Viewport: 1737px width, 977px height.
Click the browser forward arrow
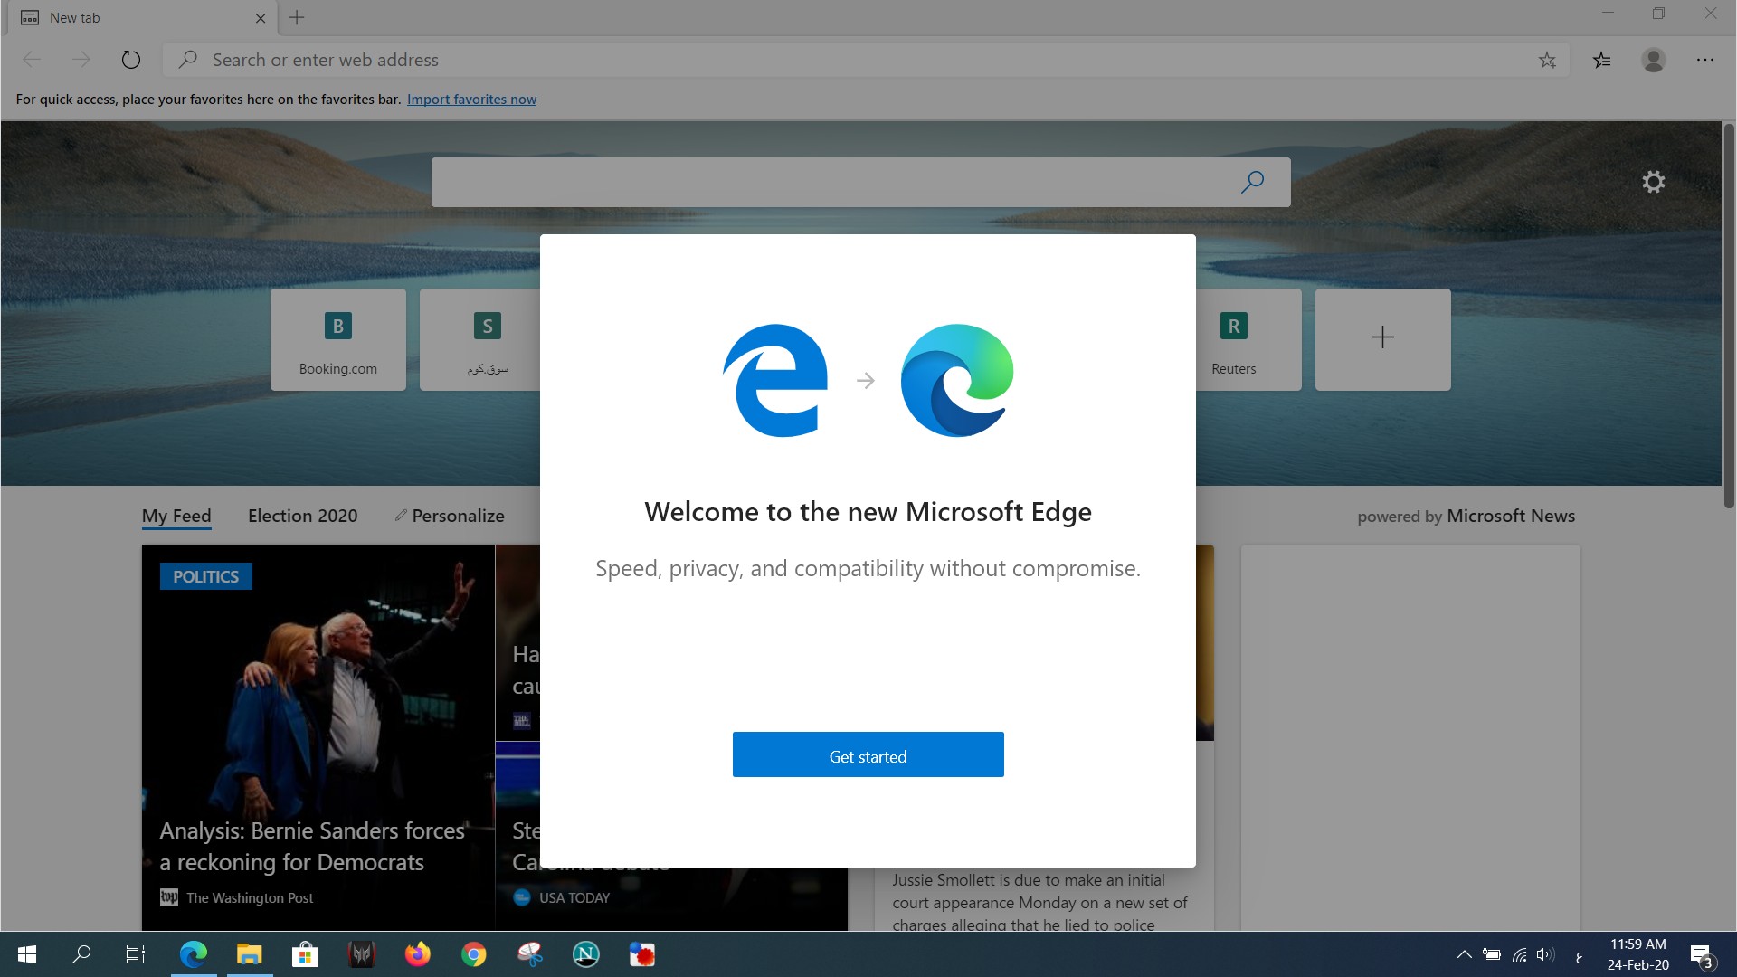click(x=81, y=60)
